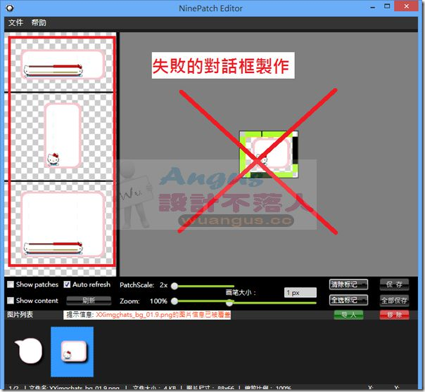The height and width of the screenshot is (392, 425).
Task: Open the 文件 menu
Action: [15, 22]
